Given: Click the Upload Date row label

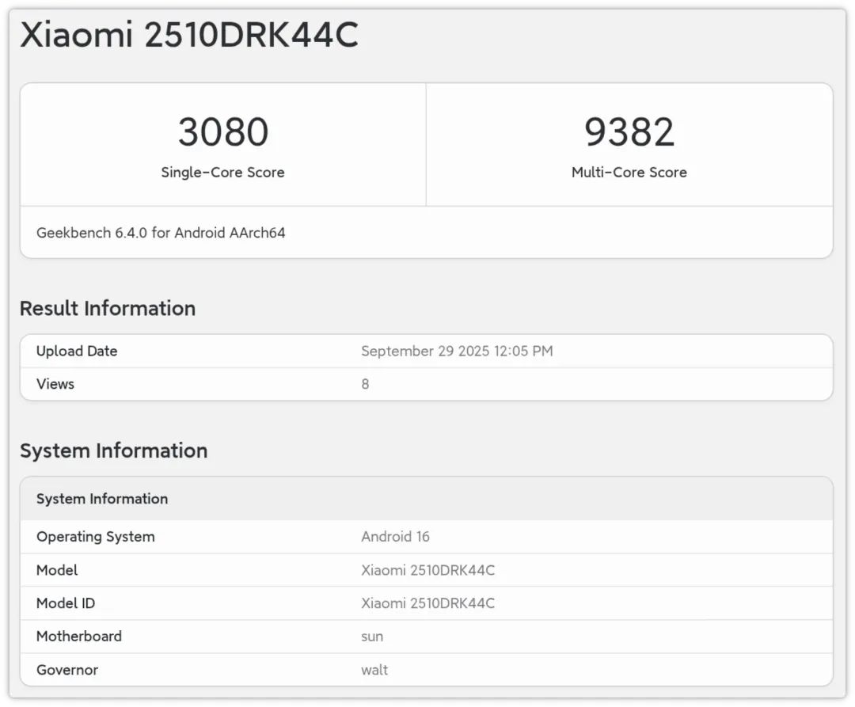Looking at the screenshot, I should (x=77, y=351).
